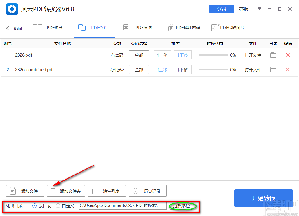Click the 页数 column header
Screen dimensions: 299x216
(x=117, y=43)
